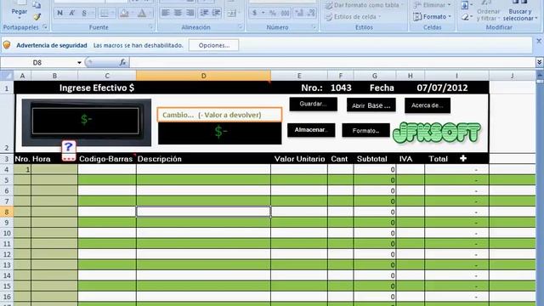This screenshot has width=544, height=306.
Task: Click the Ingrese Efectivo black input display
Action: click(87, 121)
